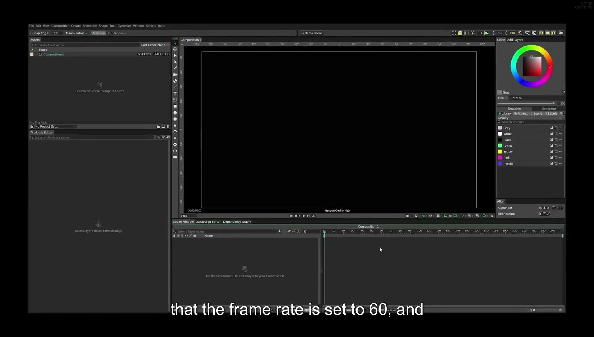The height and width of the screenshot is (337, 594).
Task: Play the composition
Action: 299,216
